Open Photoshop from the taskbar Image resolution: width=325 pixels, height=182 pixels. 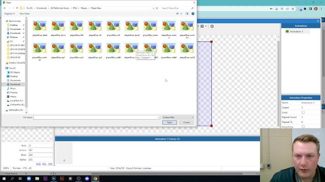(54, 178)
